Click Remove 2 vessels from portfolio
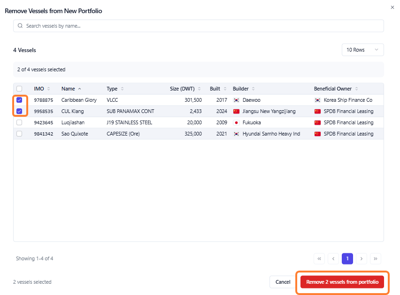 click(342, 282)
